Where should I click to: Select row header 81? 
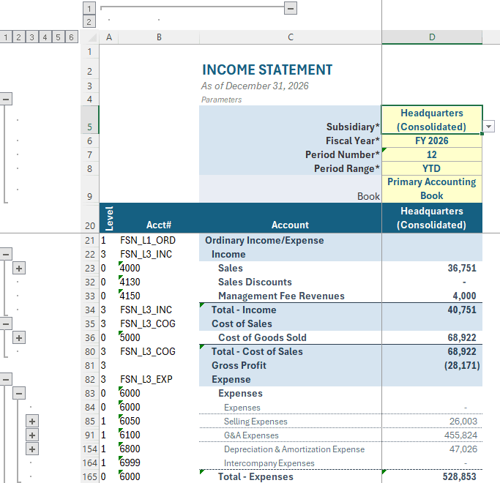[x=89, y=365]
